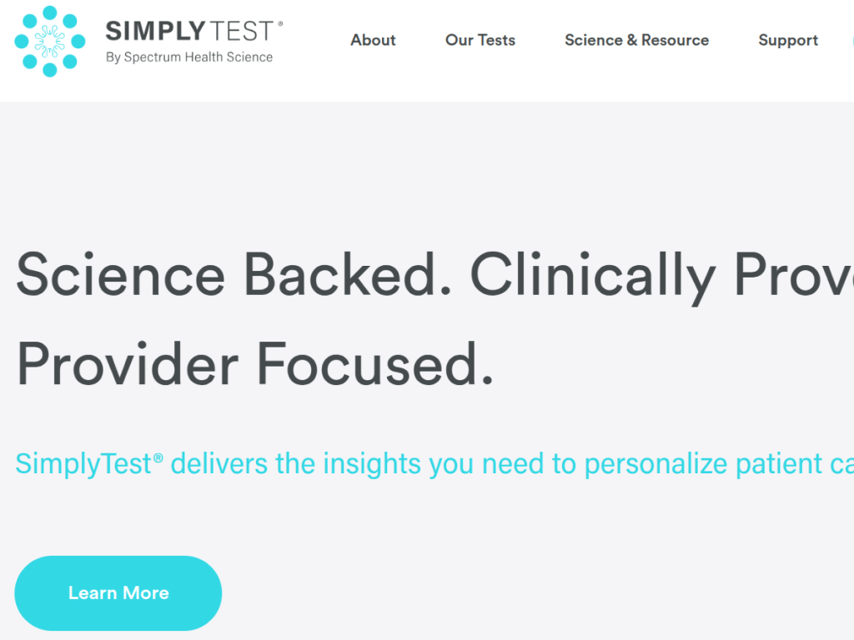The image size is (854, 640).
Task: Select Science & Resource in navigation
Action: coord(636,40)
